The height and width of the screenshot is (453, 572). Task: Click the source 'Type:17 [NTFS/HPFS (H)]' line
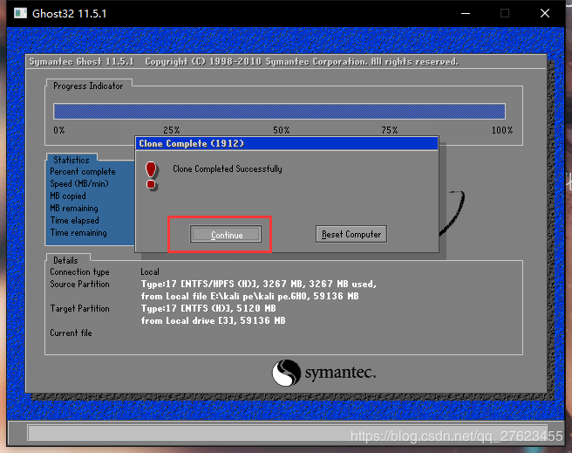tap(259, 284)
